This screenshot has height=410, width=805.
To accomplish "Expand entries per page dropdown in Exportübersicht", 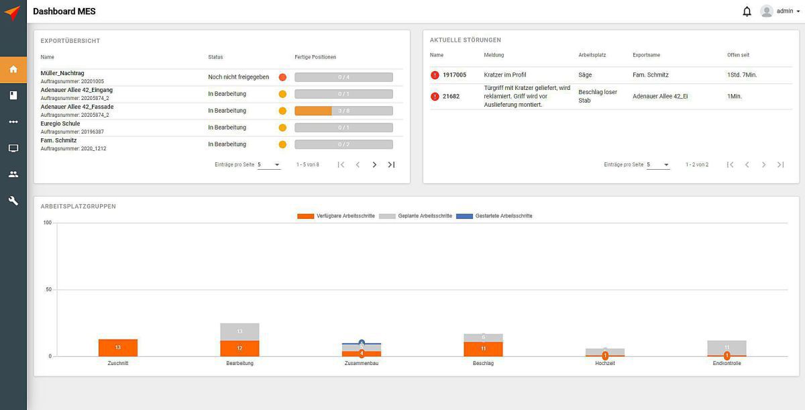I will [x=269, y=165].
